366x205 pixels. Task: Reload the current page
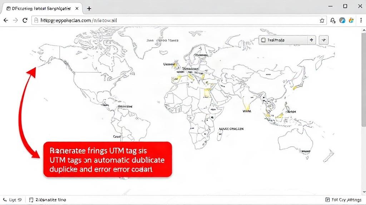(x=25, y=20)
